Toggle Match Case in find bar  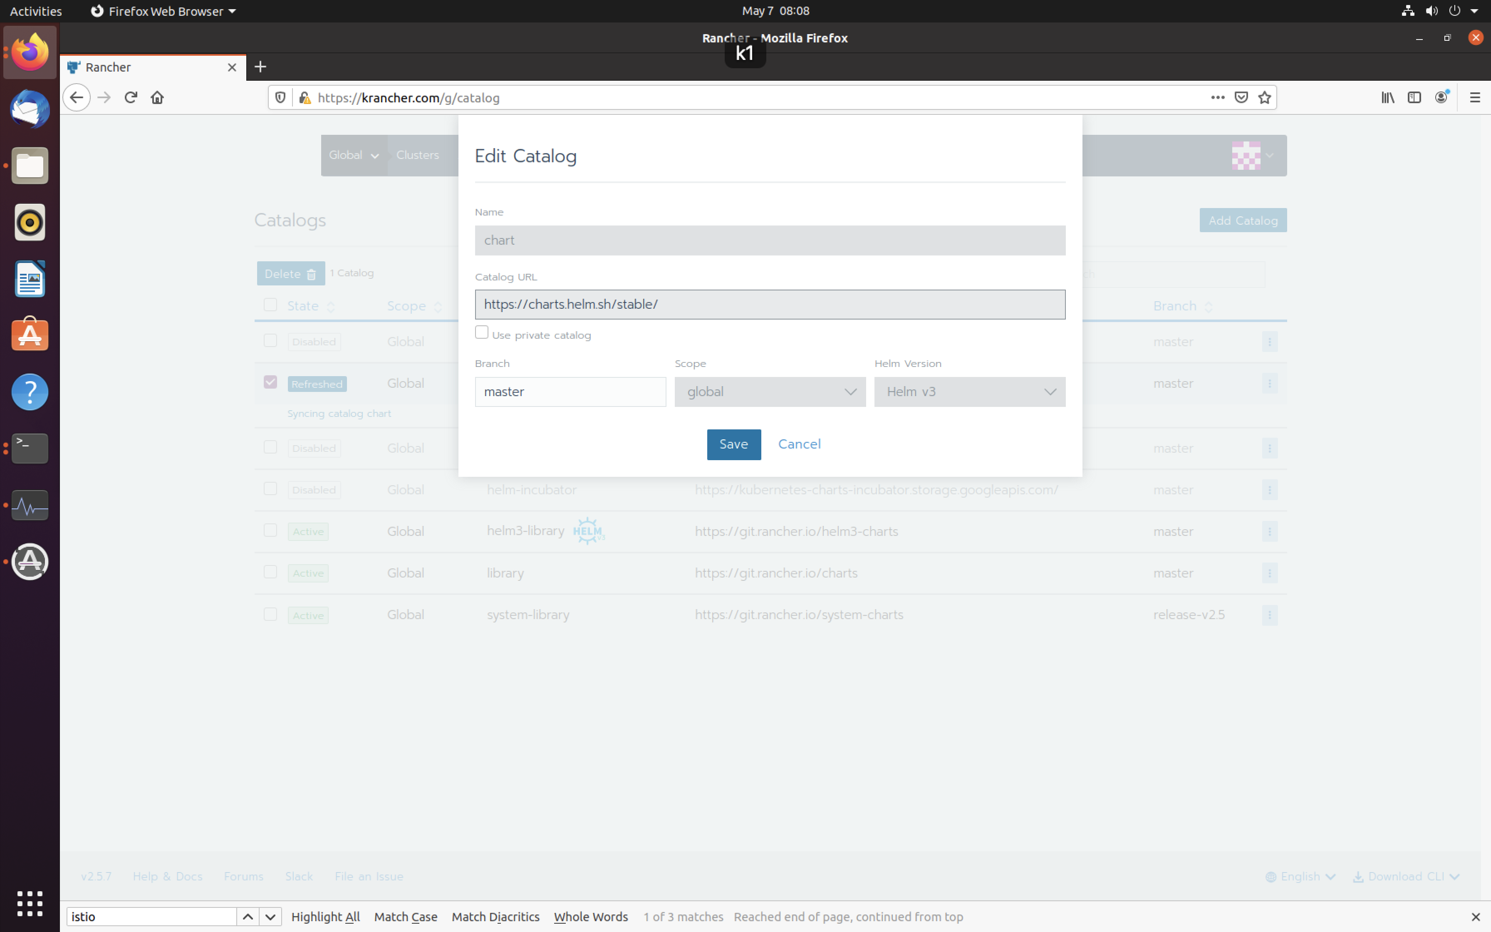click(x=405, y=917)
